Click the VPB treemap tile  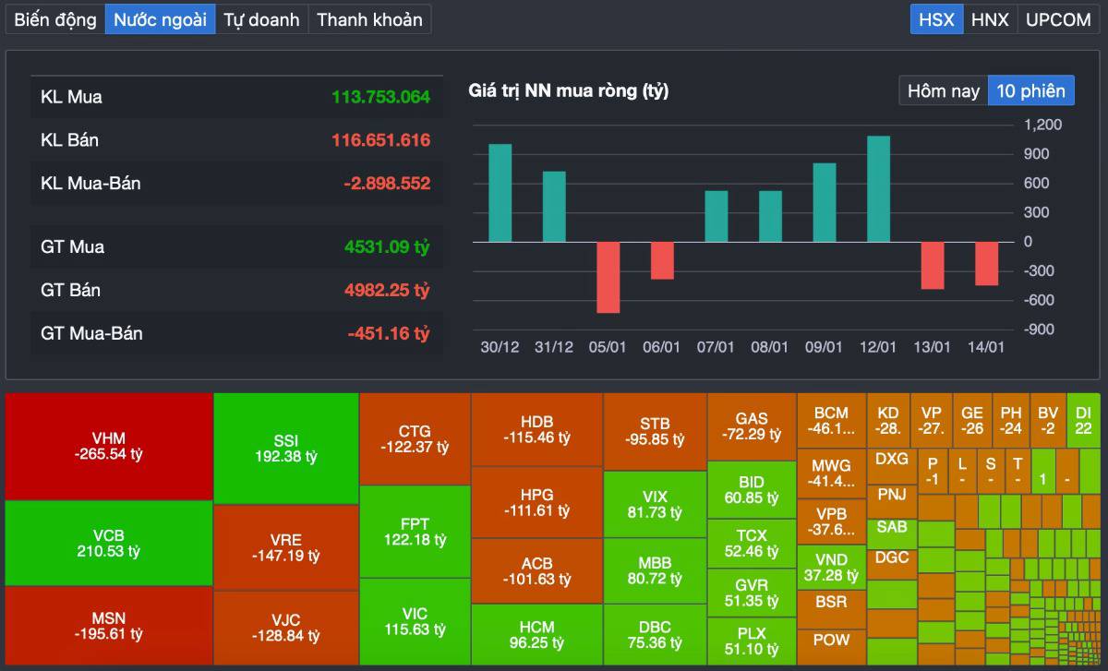point(831,521)
